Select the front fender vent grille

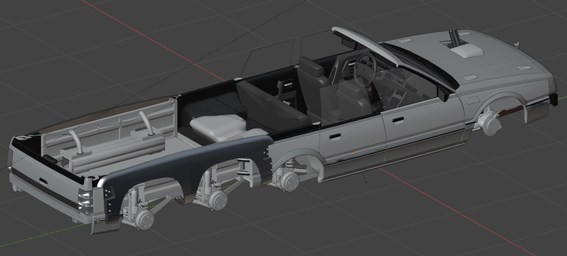click(x=472, y=101)
